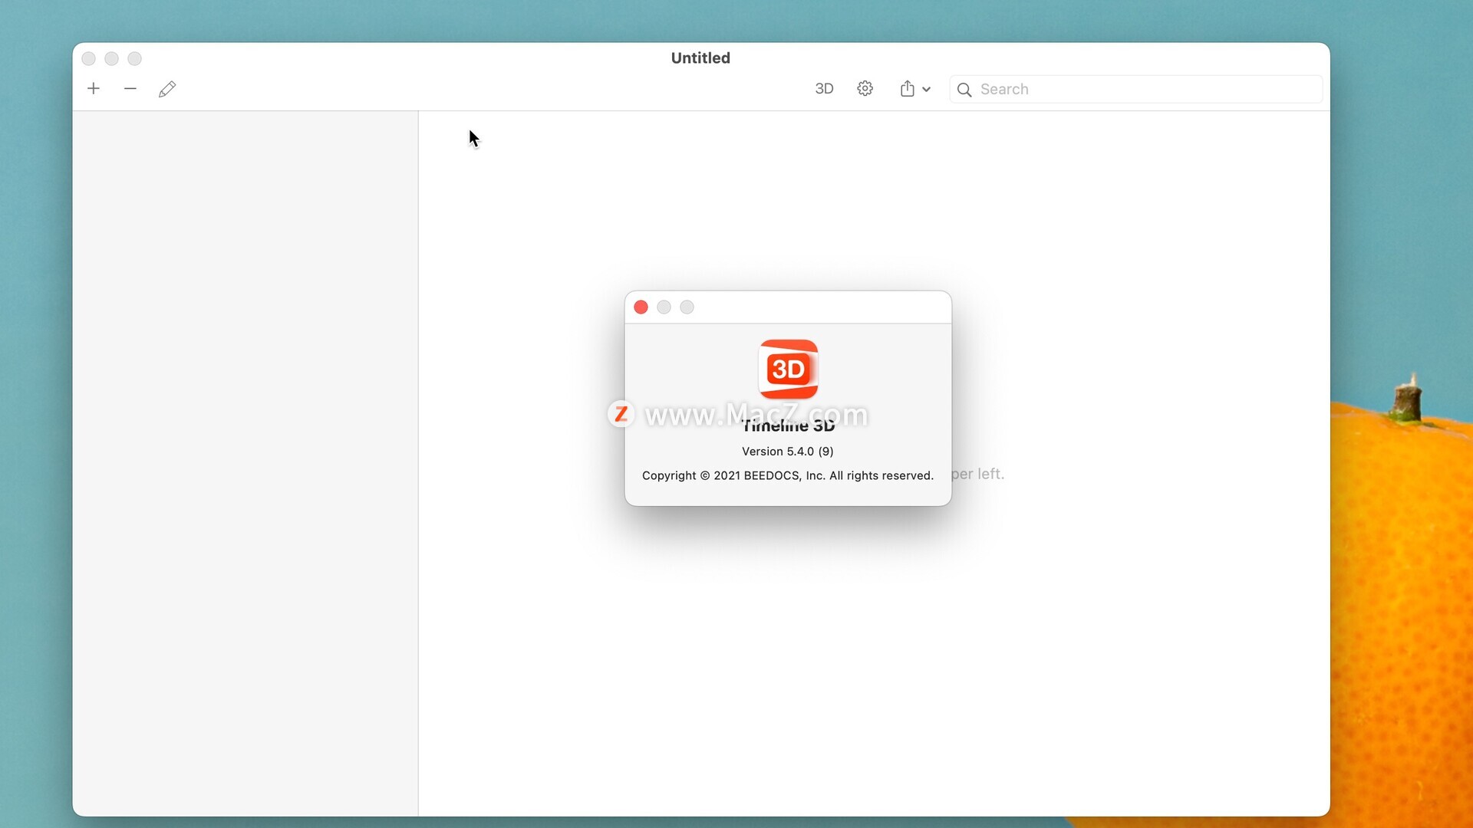Expand the share dropdown chevron
1473x828 pixels.
click(927, 90)
